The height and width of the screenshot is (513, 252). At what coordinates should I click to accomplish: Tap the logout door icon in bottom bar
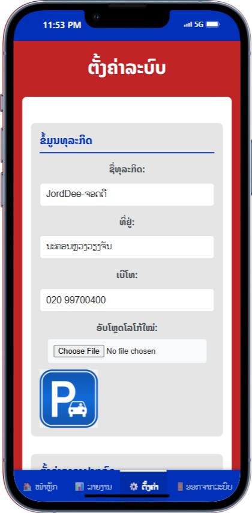(x=181, y=487)
